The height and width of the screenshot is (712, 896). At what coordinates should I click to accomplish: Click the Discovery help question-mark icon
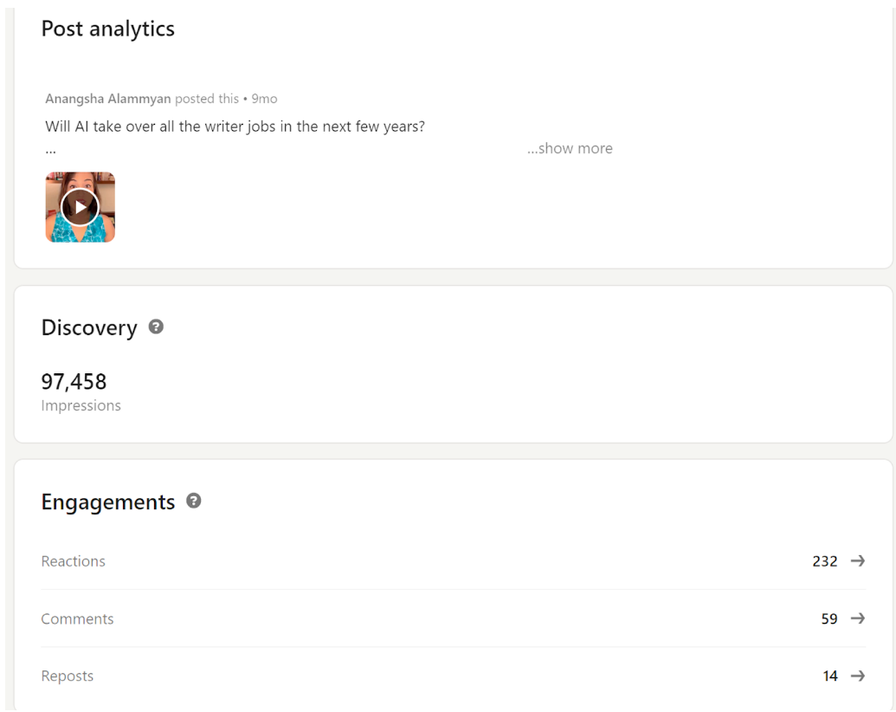click(x=156, y=327)
